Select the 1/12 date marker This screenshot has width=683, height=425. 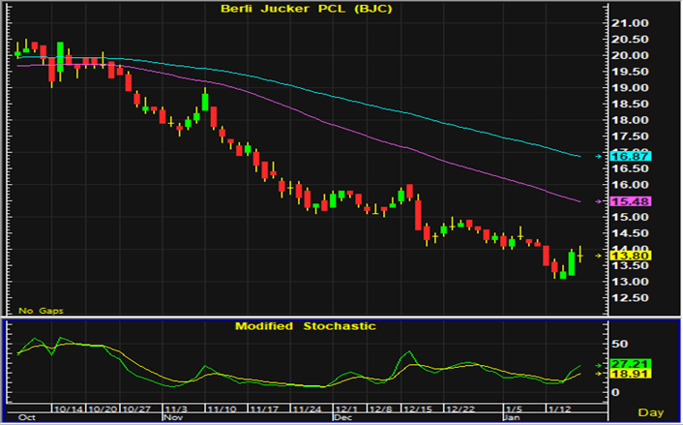(x=560, y=410)
